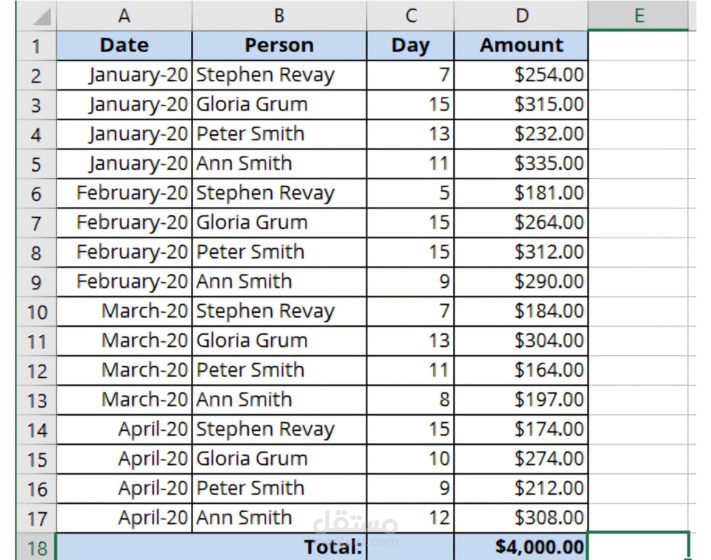This screenshot has width=711, height=560.
Task: Select row 18 header
Action: (x=37, y=547)
